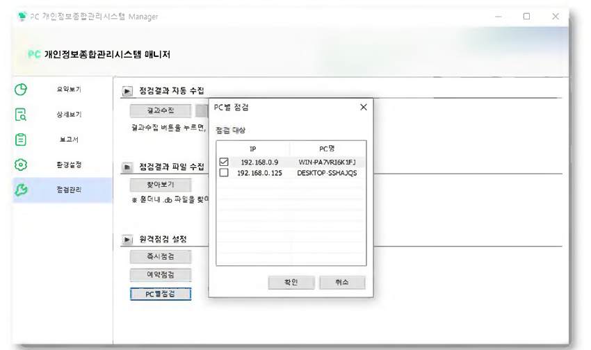Click the 요약보기 pie chart icon
This screenshot has width=591, height=350.
21,89
